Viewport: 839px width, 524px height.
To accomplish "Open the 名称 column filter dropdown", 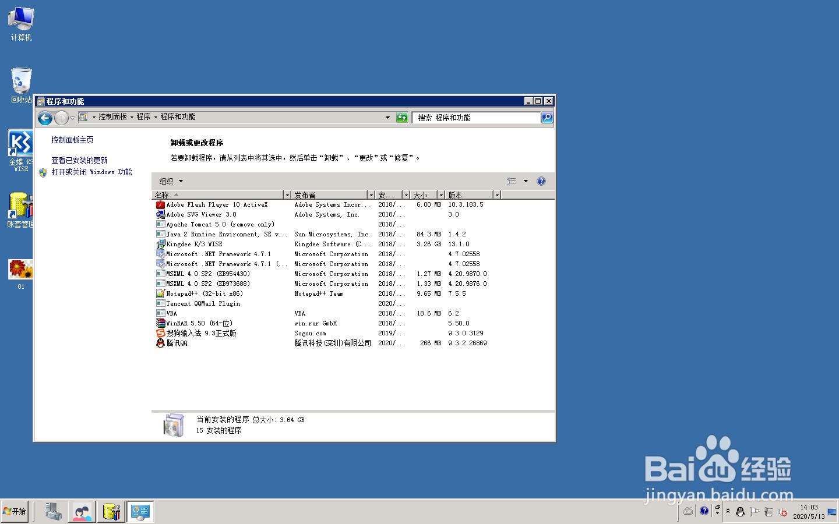I will pos(287,195).
